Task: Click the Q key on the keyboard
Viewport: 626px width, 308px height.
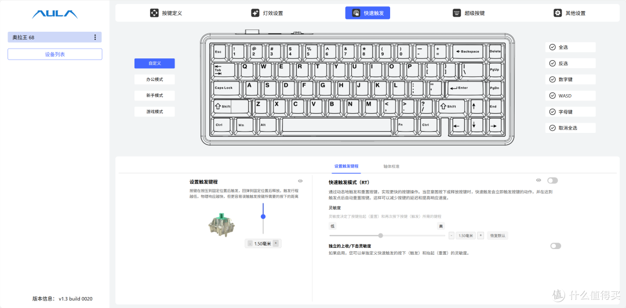Action: click(247, 70)
